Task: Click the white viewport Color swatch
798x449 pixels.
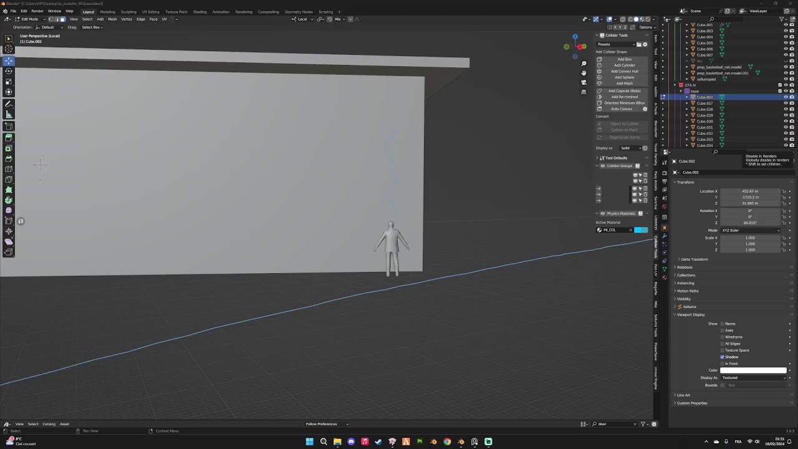Action: coord(753,370)
